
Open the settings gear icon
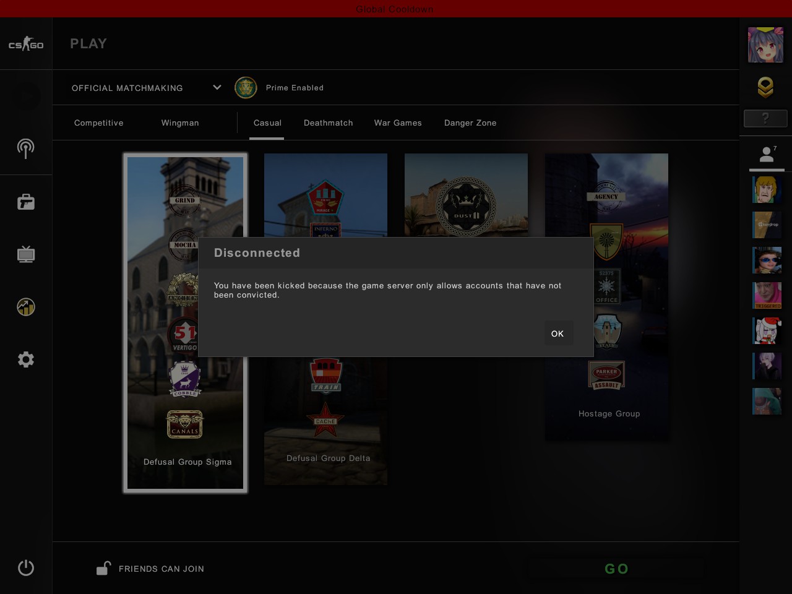[x=26, y=359]
